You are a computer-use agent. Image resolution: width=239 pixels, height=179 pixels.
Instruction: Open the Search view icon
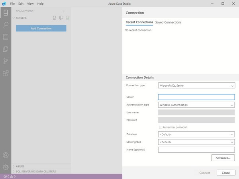click(6, 25)
